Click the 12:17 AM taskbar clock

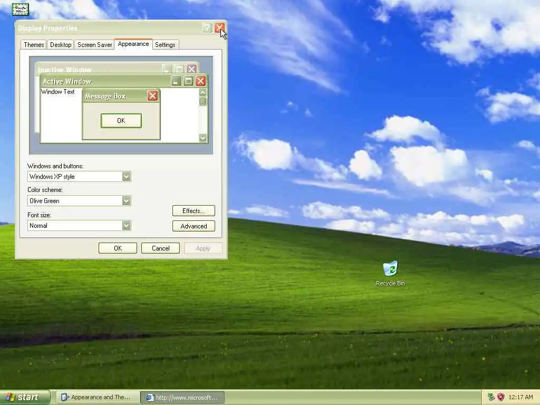tap(520, 397)
